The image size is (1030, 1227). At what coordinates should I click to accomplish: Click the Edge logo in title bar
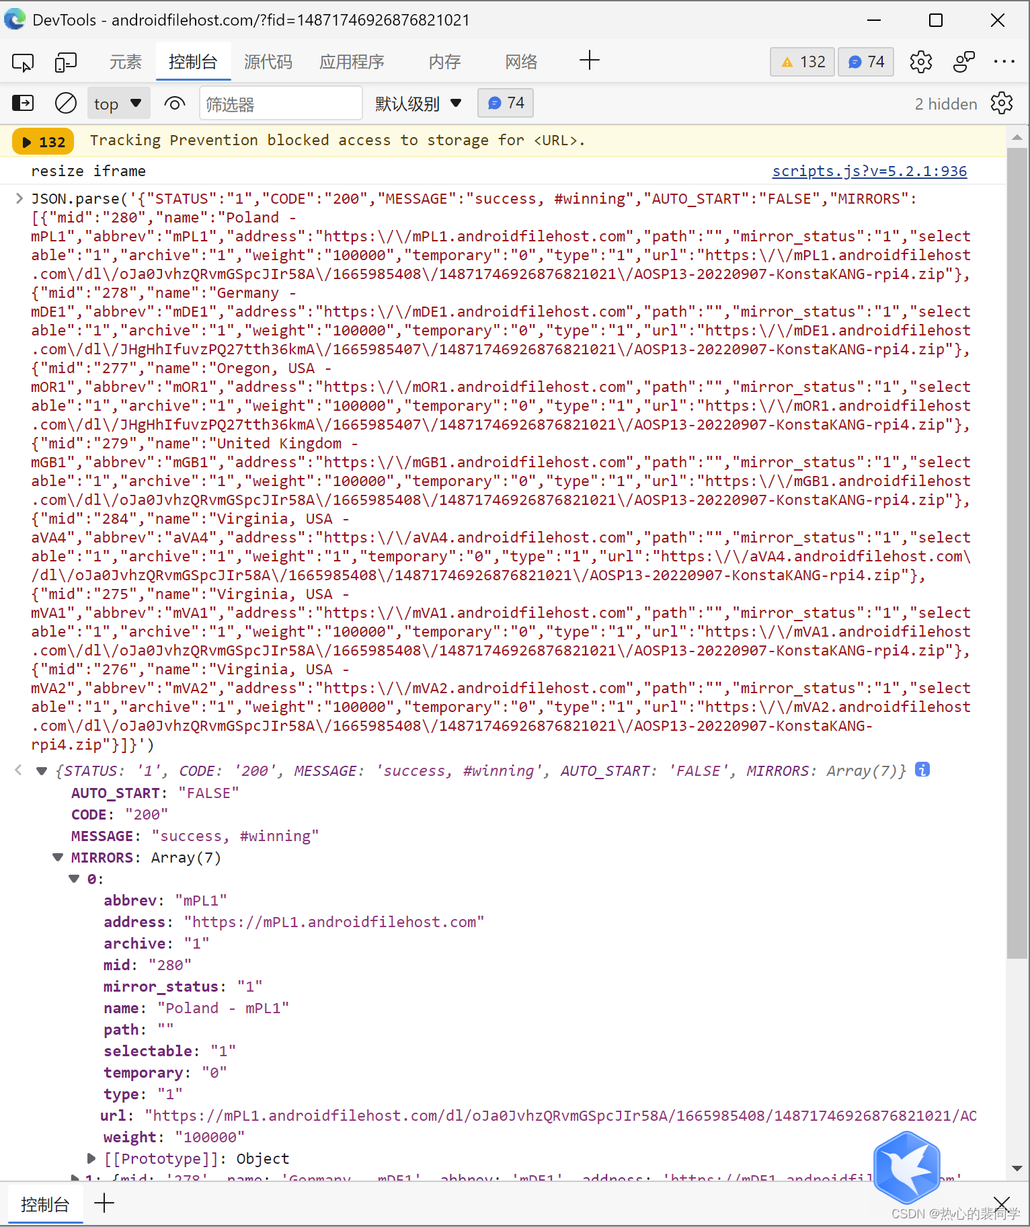click(x=15, y=19)
